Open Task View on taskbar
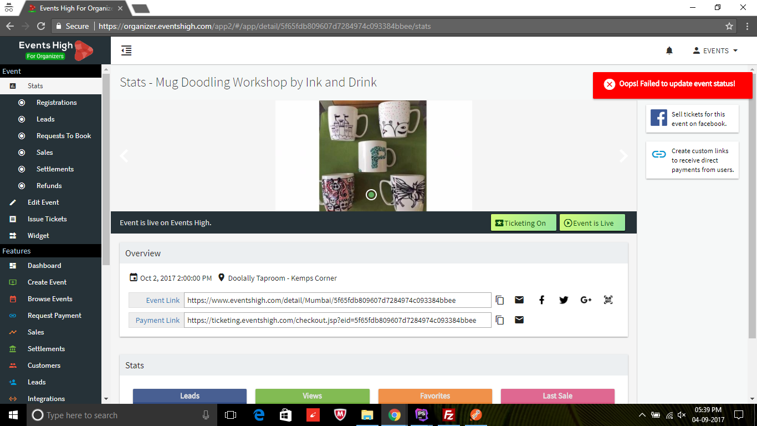Image resolution: width=757 pixels, height=426 pixels. pyautogui.click(x=231, y=415)
